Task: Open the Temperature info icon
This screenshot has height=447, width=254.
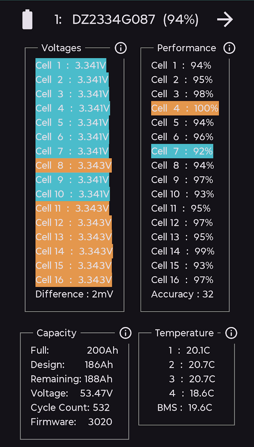Action: pos(231,333)
